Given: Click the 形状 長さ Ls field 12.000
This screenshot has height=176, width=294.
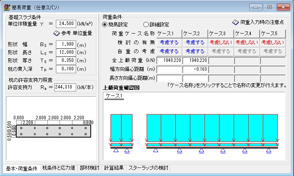Looking at the screenshot, I should (x=66, y=53).
